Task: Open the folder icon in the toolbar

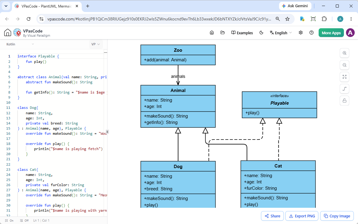Action: click(x=223, y=33)
